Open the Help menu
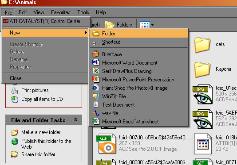This screenshot has height=165, width=237. (101, 12)
